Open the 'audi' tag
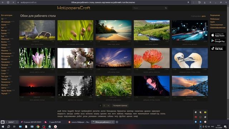The height and width of the screenshot is (129, 229). pyautogui.click(x=59, y=111)
